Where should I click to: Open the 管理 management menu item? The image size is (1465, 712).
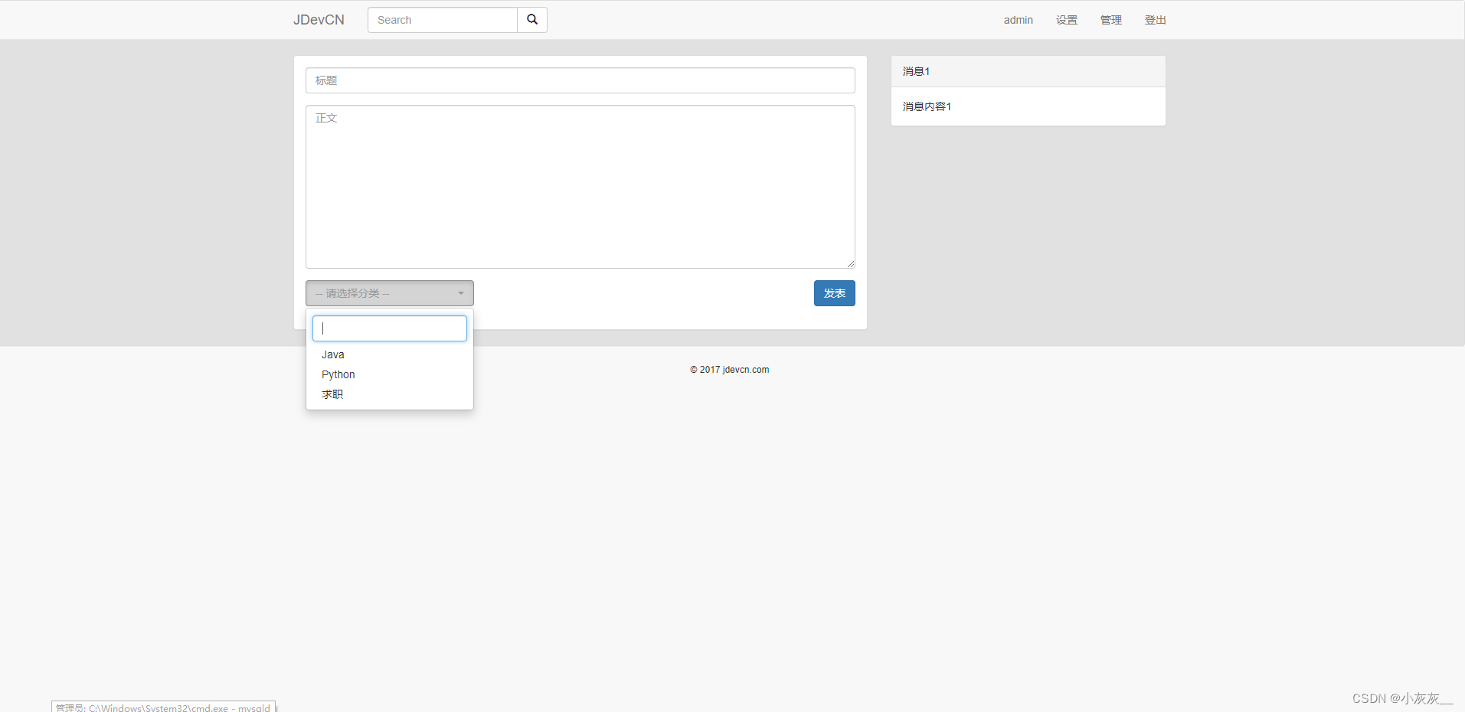point(1110,20)
